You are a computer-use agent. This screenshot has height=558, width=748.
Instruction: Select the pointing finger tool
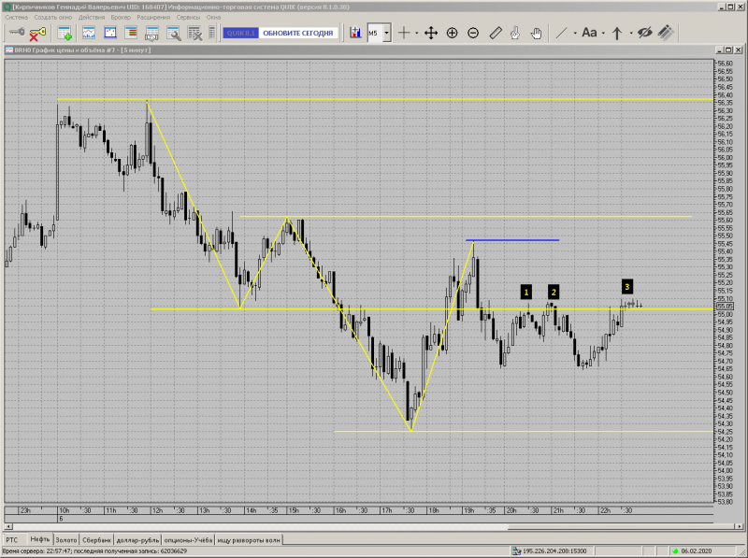[x=515, y=33]
